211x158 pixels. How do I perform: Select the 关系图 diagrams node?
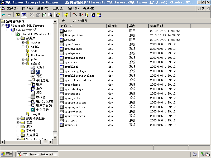pyautogui.click(x=41, y=68)
